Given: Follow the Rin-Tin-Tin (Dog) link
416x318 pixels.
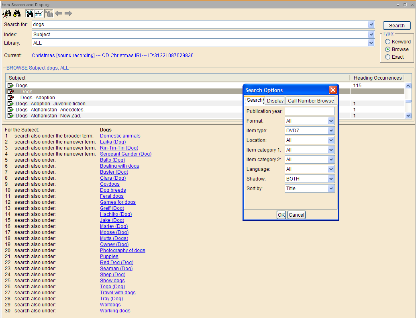Looking at the screenshot, I should (119, 148).
